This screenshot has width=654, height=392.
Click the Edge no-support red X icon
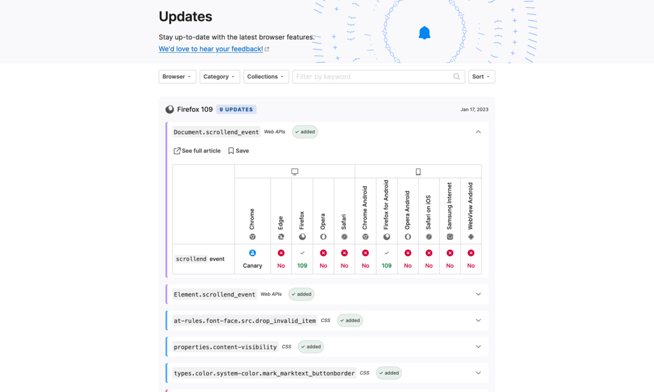point(281,253)
